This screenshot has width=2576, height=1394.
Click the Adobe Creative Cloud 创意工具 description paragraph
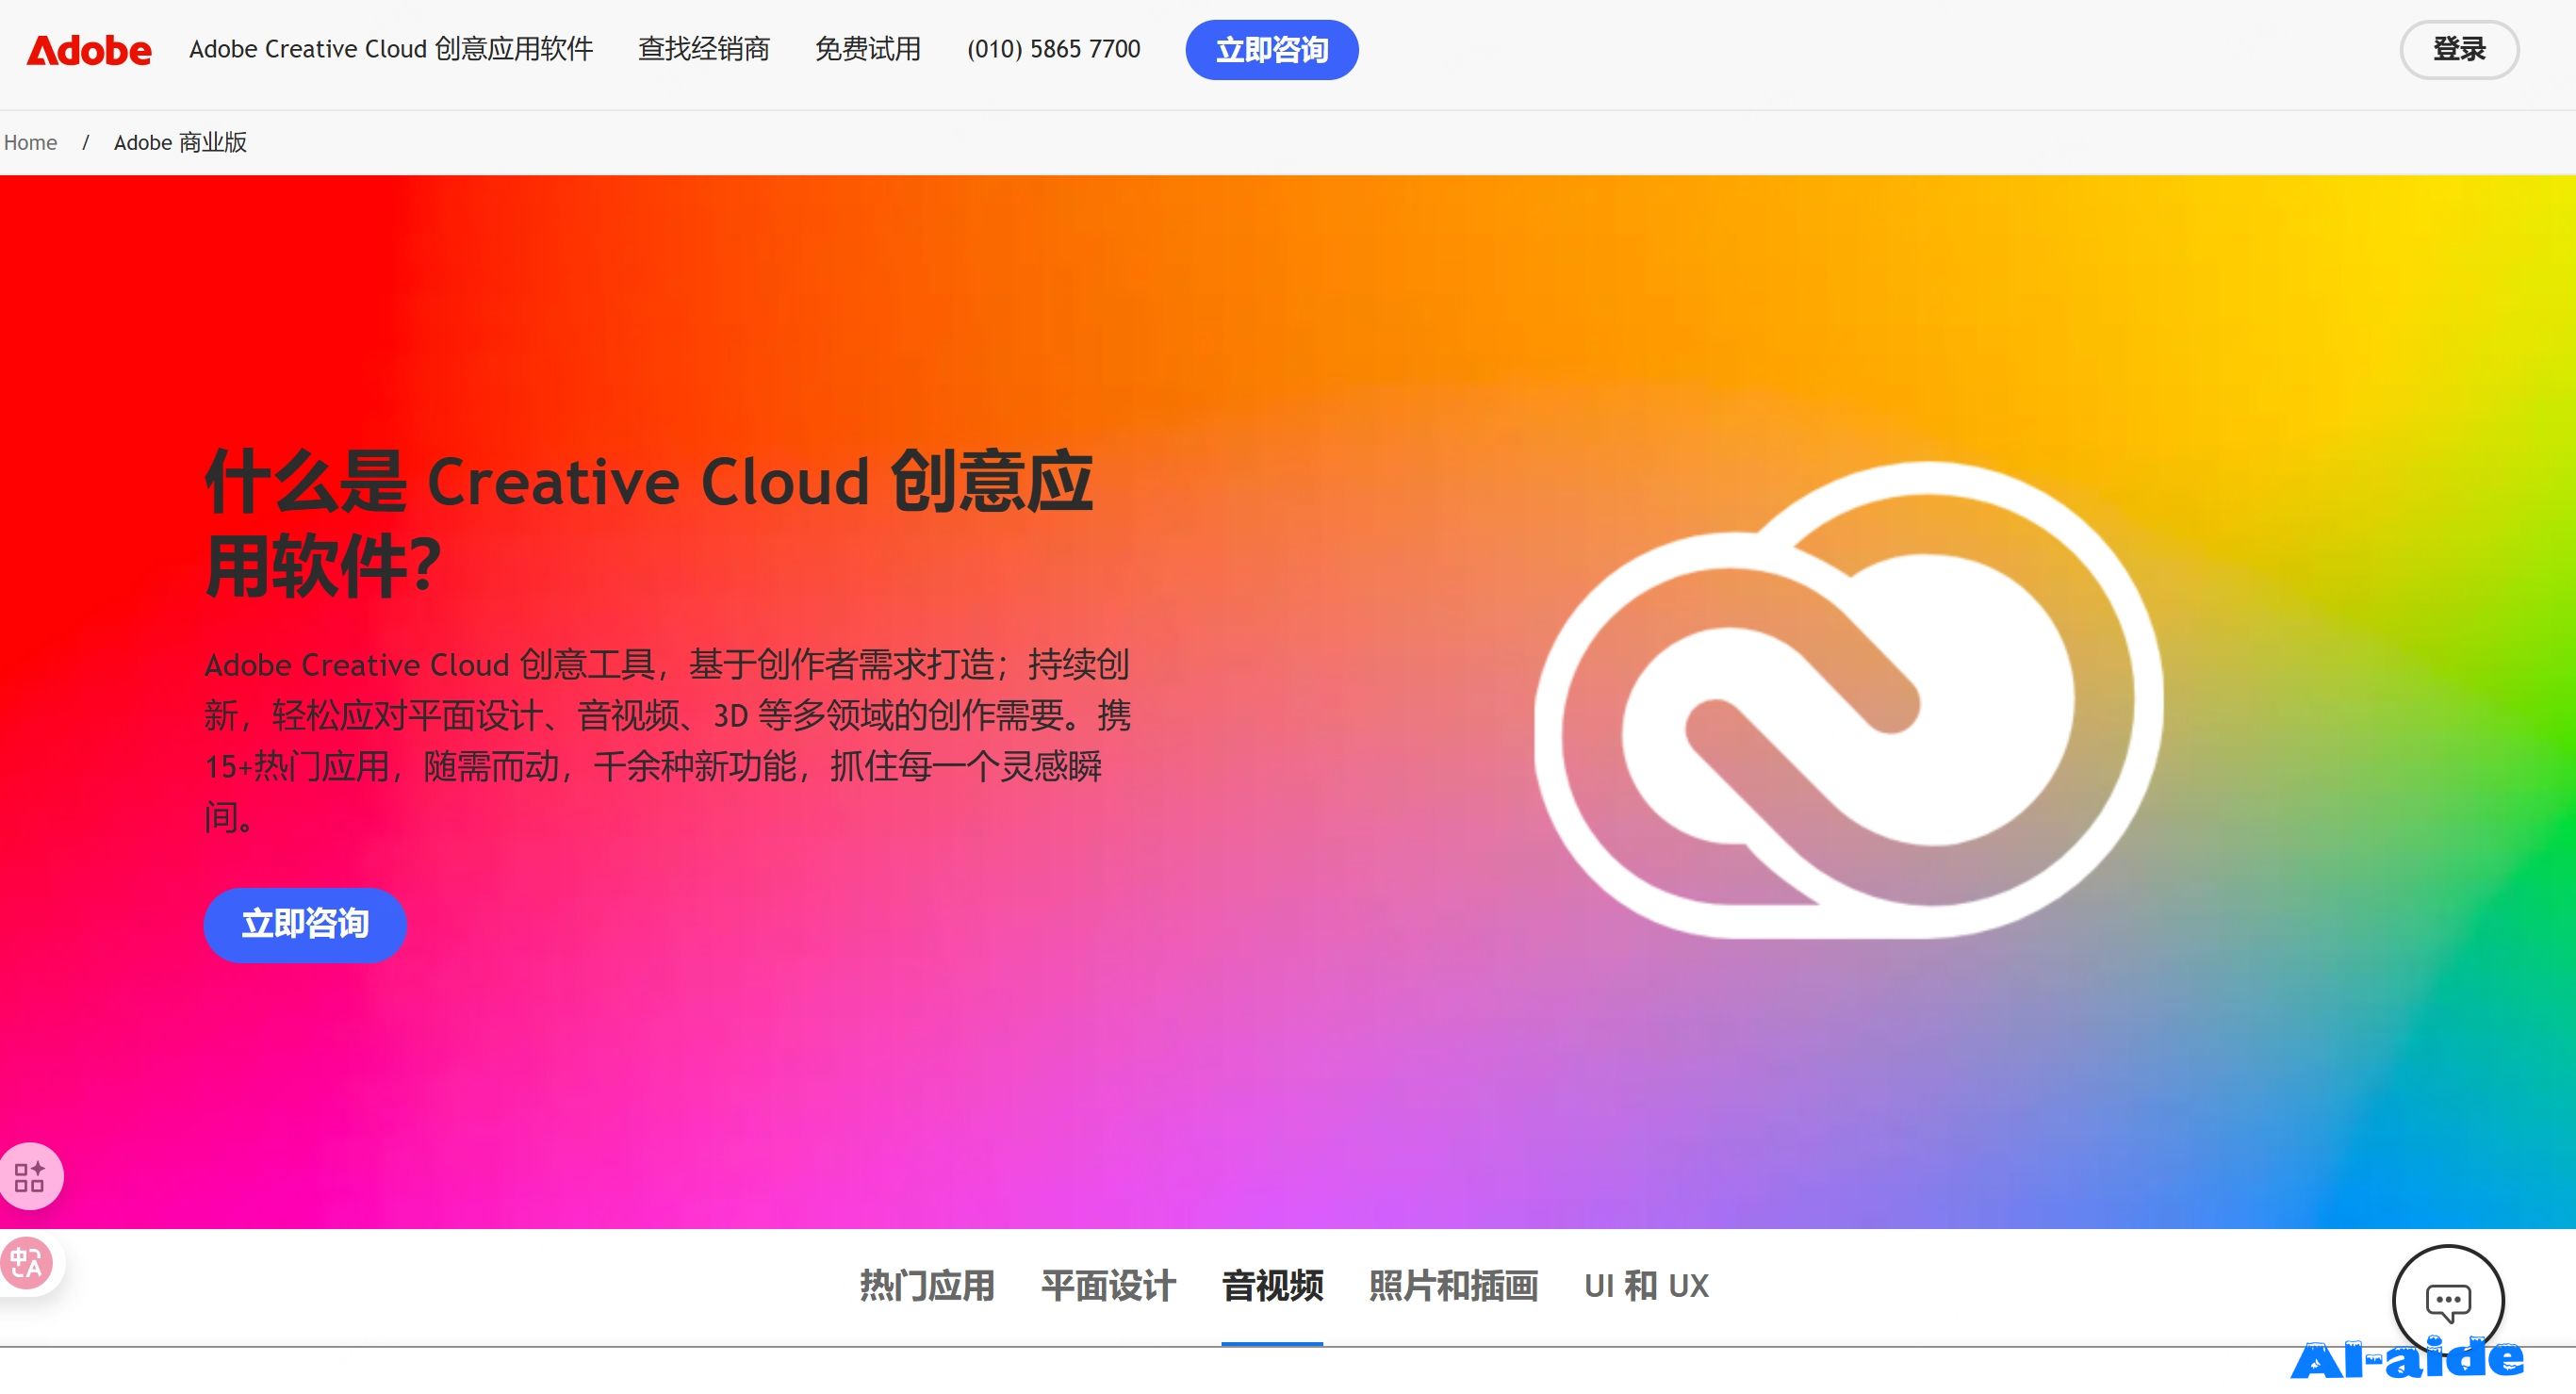667,741
